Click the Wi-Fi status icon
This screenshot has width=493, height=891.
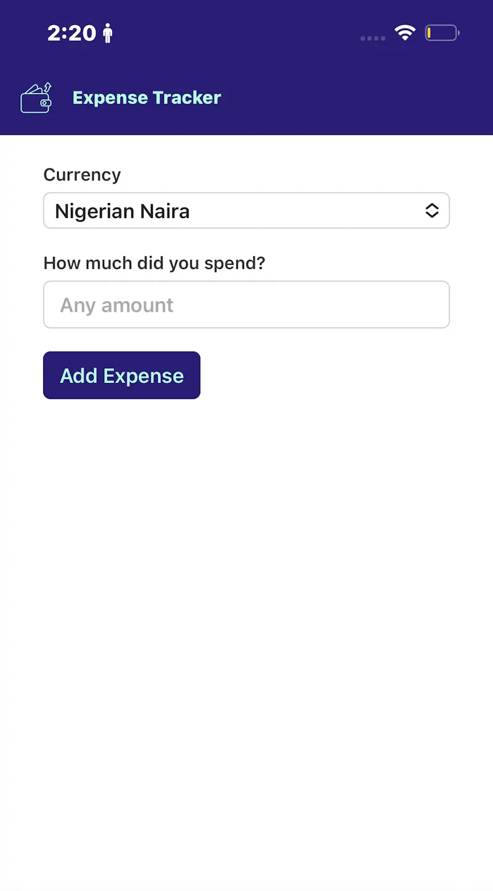click(405, 33)
